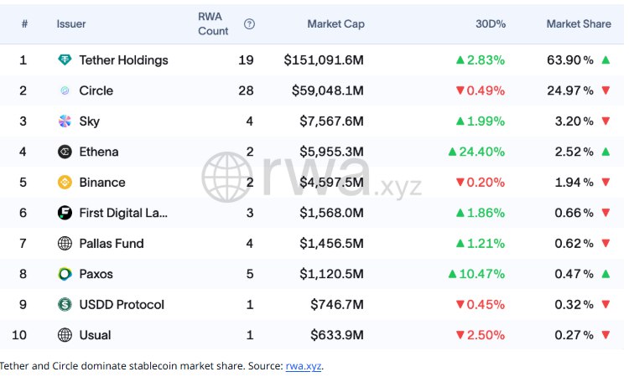Click the Tether Holdings logo icon
The image size is (629, 382).
click(65, 60)
